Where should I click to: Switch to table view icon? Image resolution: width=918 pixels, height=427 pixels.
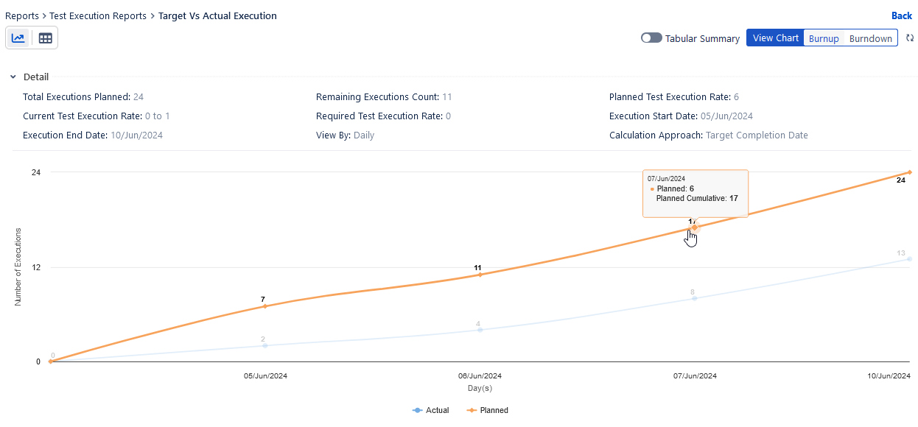(x=45, y=38)
